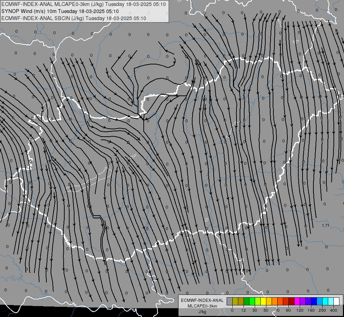Select the pure blue legend swatch
The height and width of the screenshot is (317, 344).
pos(314,301)
